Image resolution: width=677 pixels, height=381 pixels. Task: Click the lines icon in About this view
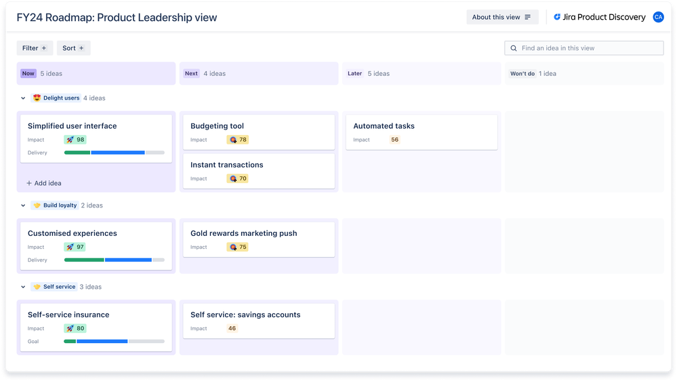pyautogui.click(x=528, y=17)
